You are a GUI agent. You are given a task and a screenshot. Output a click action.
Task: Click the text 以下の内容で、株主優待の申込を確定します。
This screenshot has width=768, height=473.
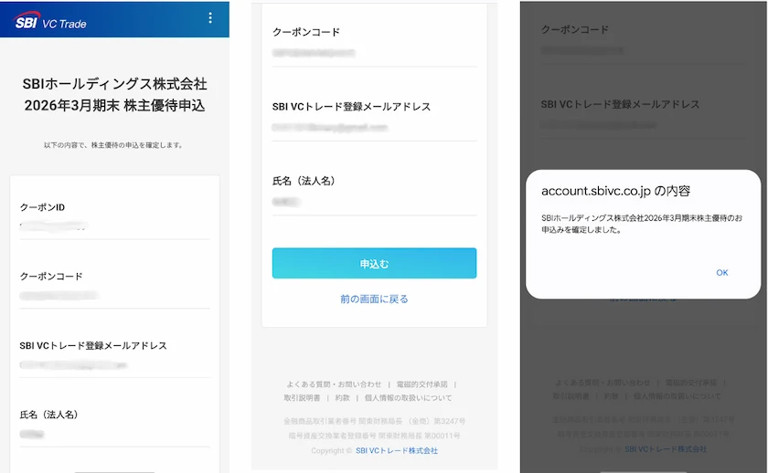click(x=113, y=145)
